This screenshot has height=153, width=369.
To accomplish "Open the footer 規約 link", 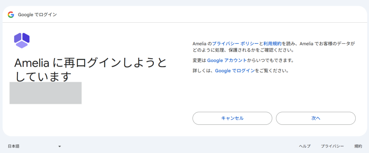I will pos(358,146).
